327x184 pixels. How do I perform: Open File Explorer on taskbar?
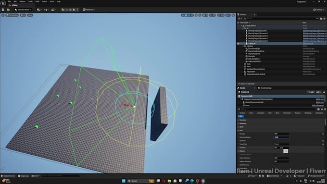(169, 181)
